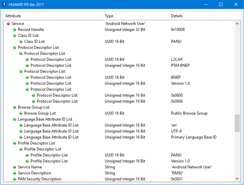This screenshot has width=244, height=185.
Task: Click the green icon next to Service Description
Action: [15, 173]
